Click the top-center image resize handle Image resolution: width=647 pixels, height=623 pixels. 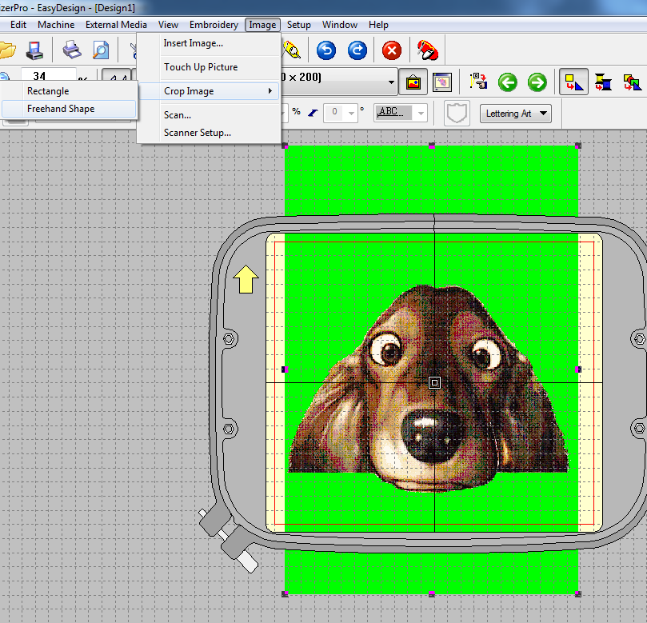[432, 146]
